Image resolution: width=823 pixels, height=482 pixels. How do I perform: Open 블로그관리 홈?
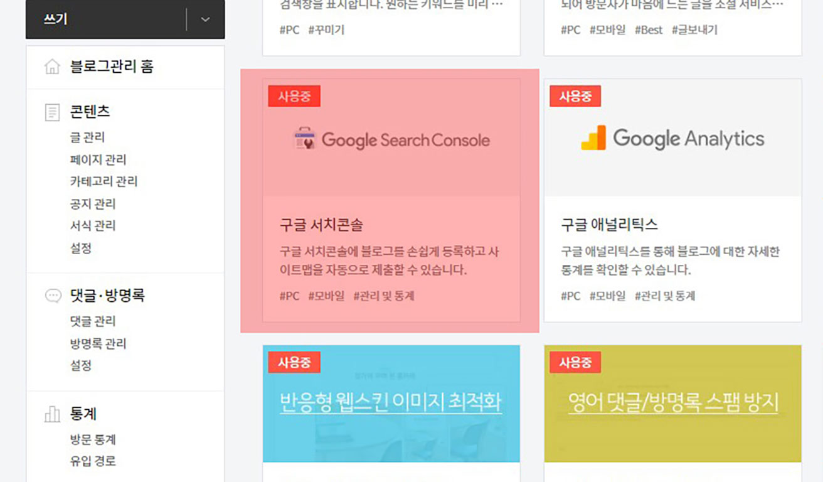112,67
